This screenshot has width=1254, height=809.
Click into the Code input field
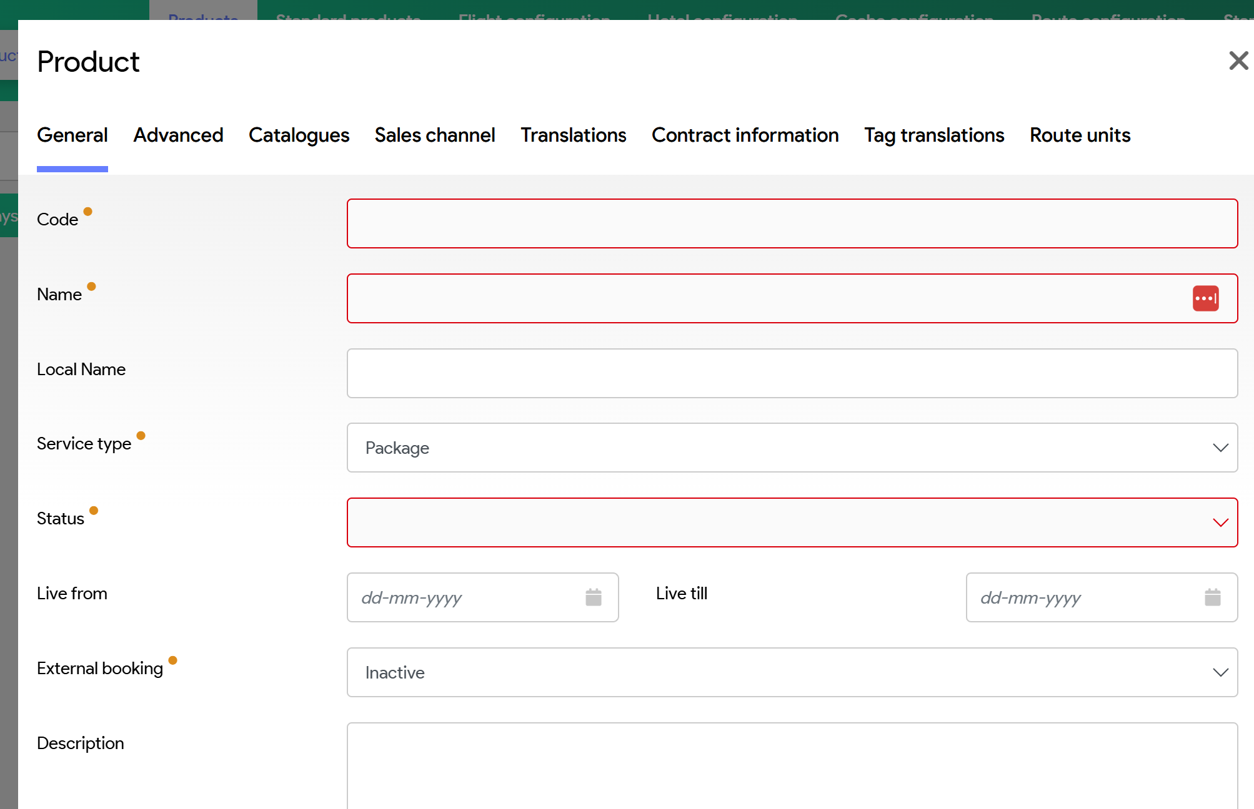791,223
